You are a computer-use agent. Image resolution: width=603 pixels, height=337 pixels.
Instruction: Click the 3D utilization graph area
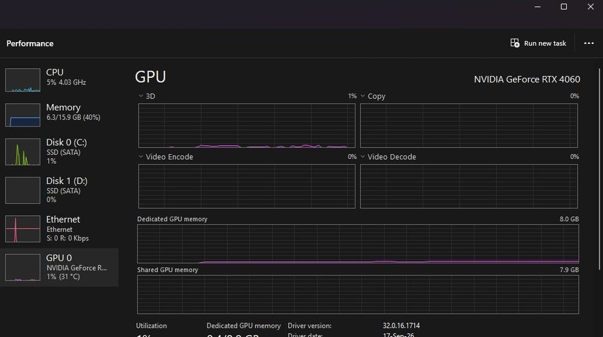tap(247, 125)
